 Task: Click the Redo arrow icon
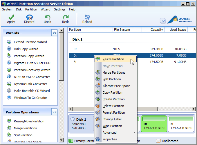(66, 17)
